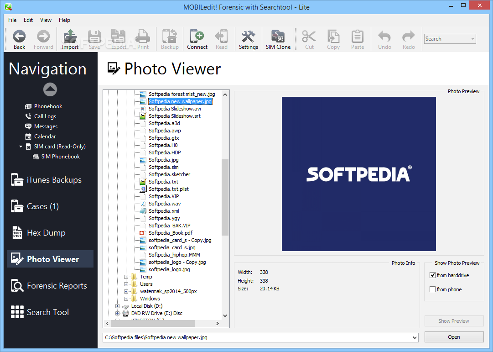Click the Import toolbar icon
Viewport: 493px width, 352px height.
point(70,37)
